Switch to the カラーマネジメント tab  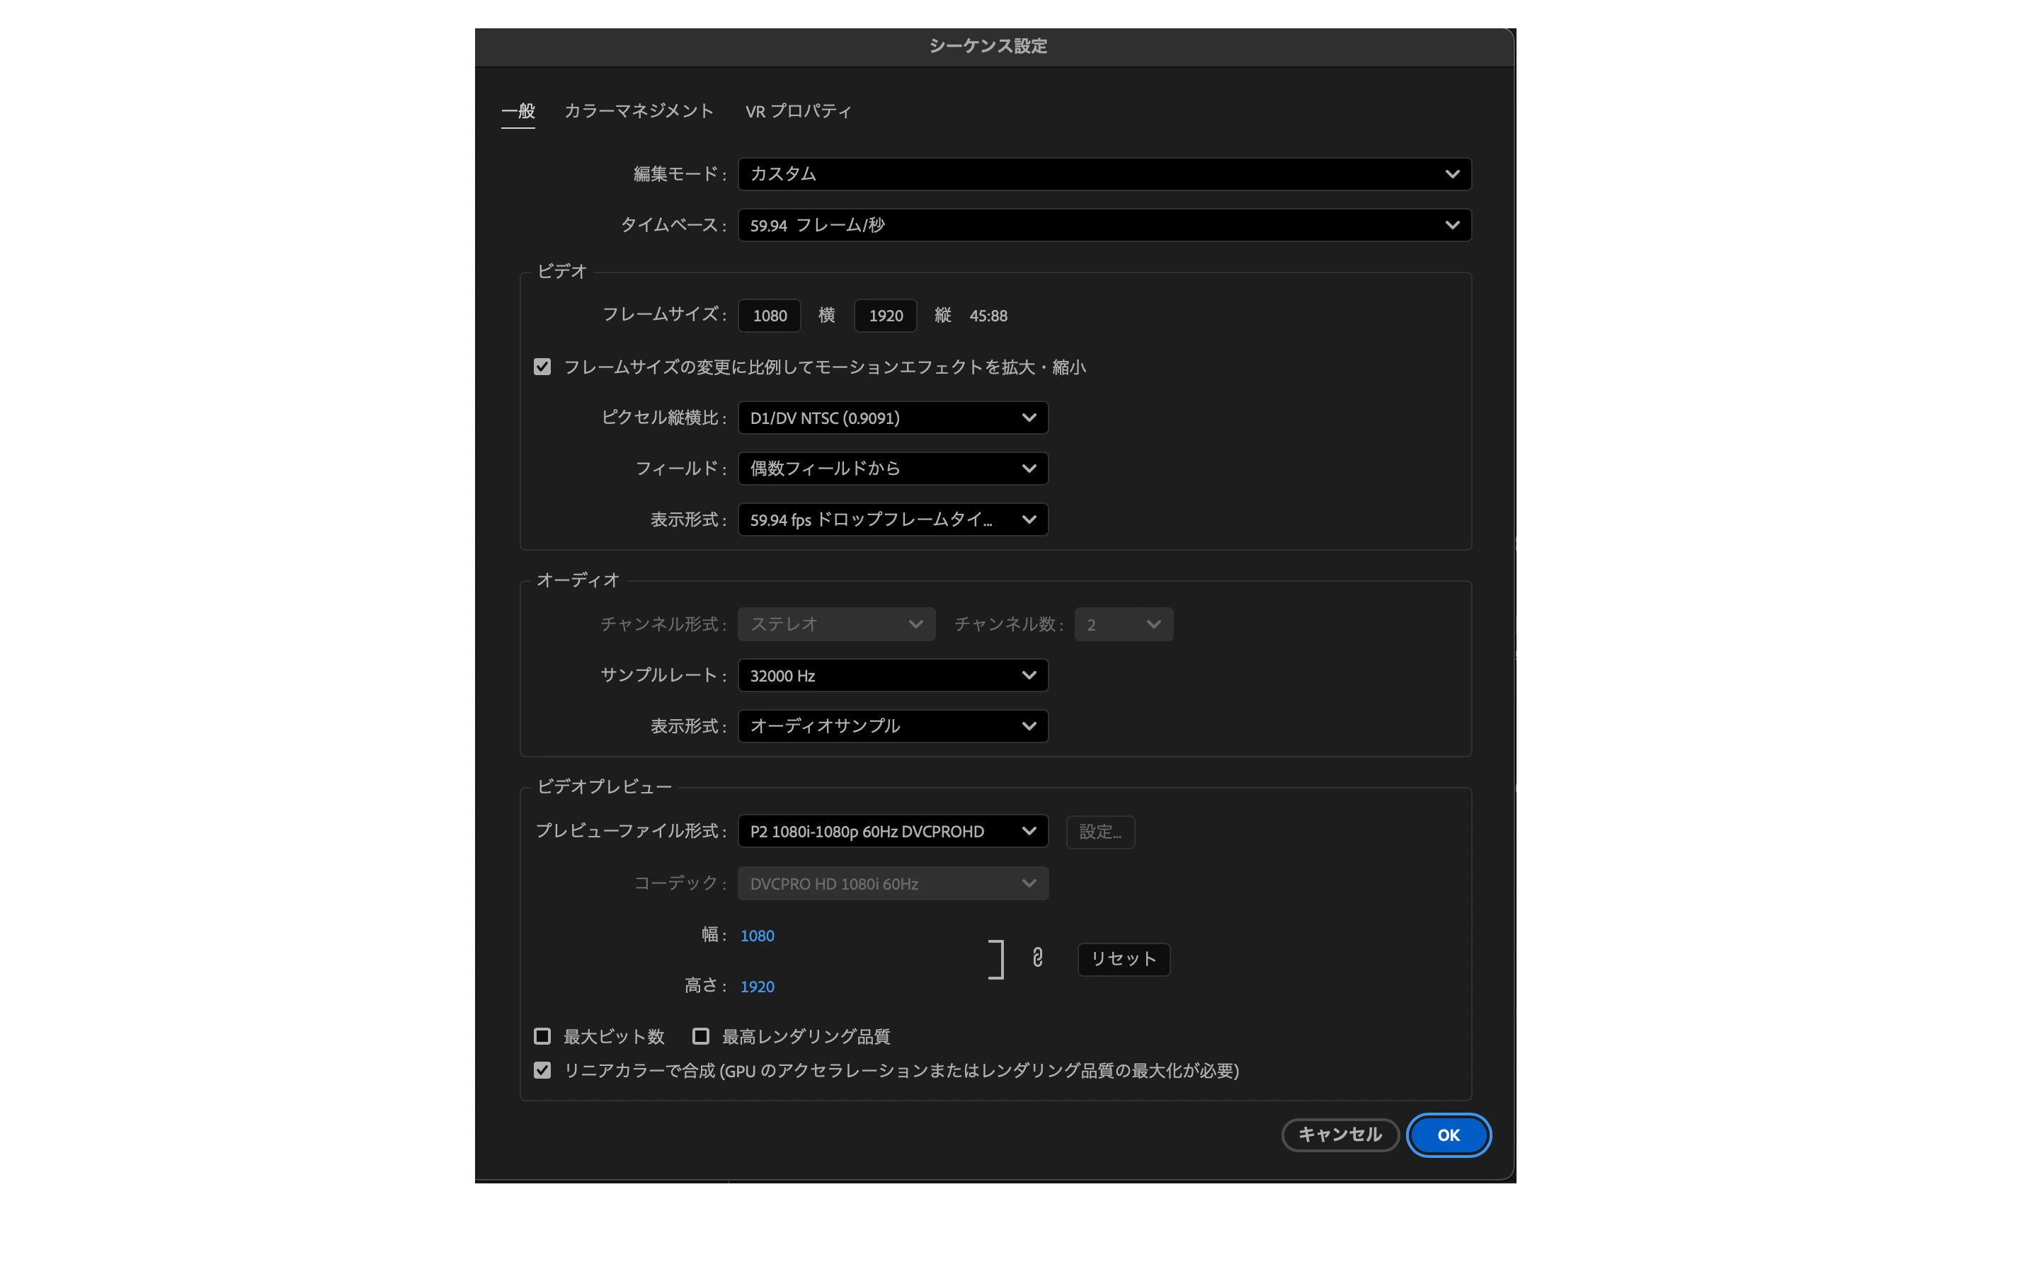[639, 111]
